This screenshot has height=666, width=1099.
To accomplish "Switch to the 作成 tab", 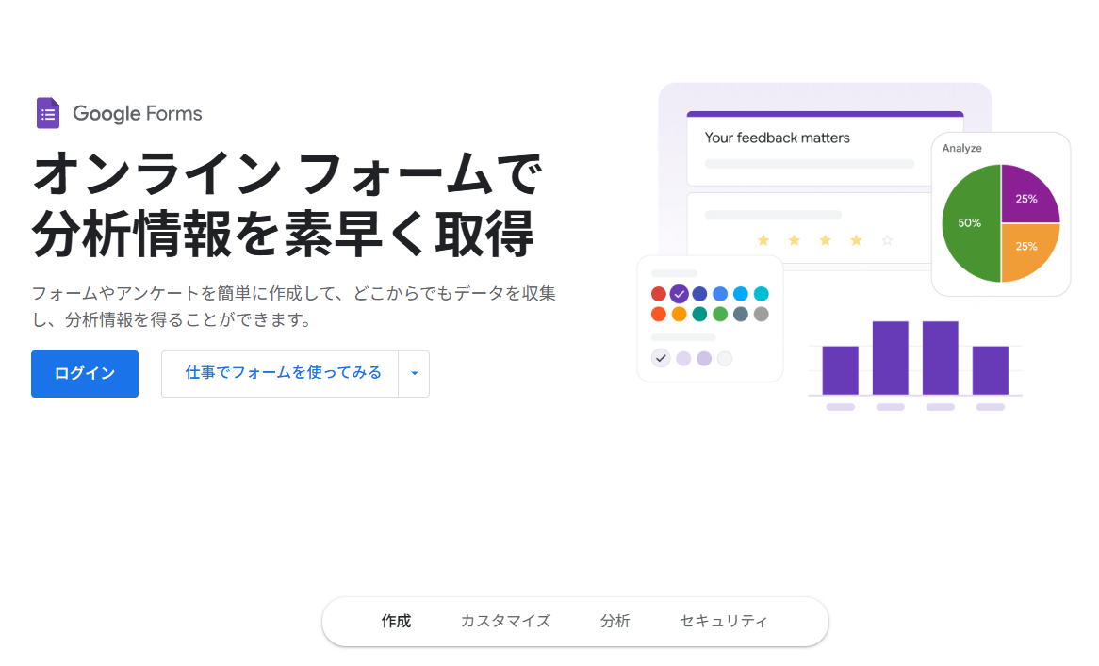I will point(396,621).
